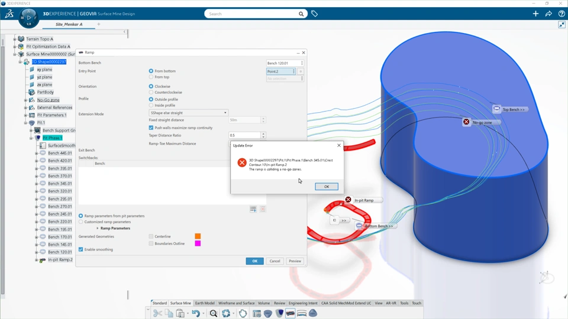Select Inside profile option
568x319 pixels.
[151, 105]
